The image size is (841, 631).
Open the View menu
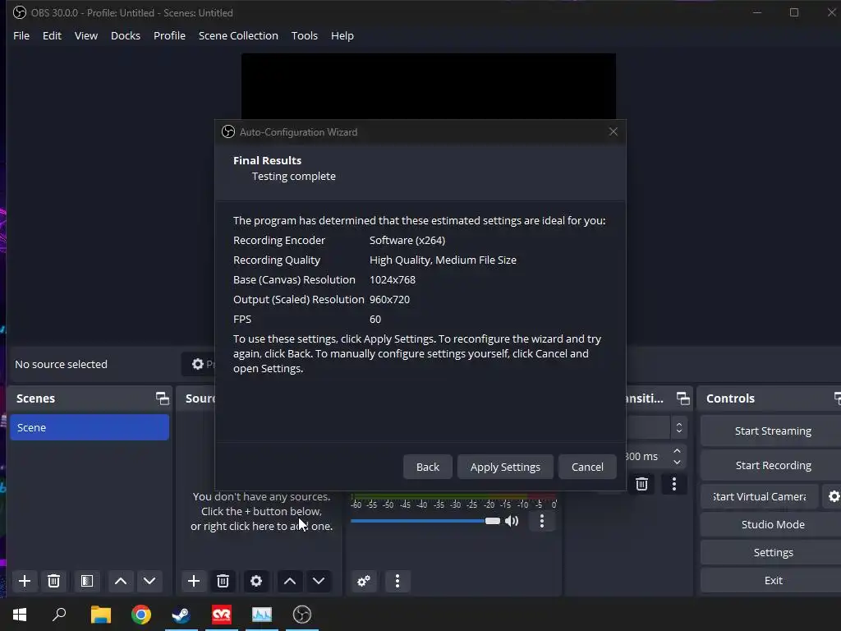coord(85,35)
